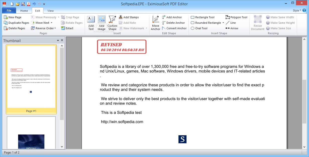Select the Rounded Rectangle tool

(x=206, y=23)
